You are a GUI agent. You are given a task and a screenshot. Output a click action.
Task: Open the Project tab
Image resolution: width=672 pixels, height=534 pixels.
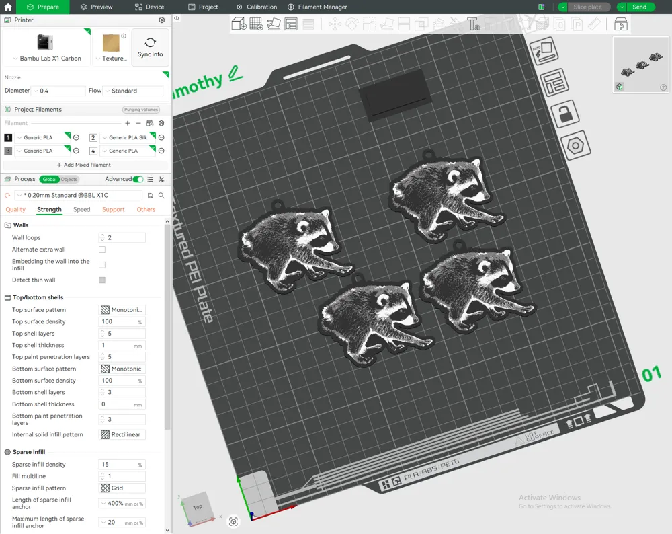(x=203, y=7)
